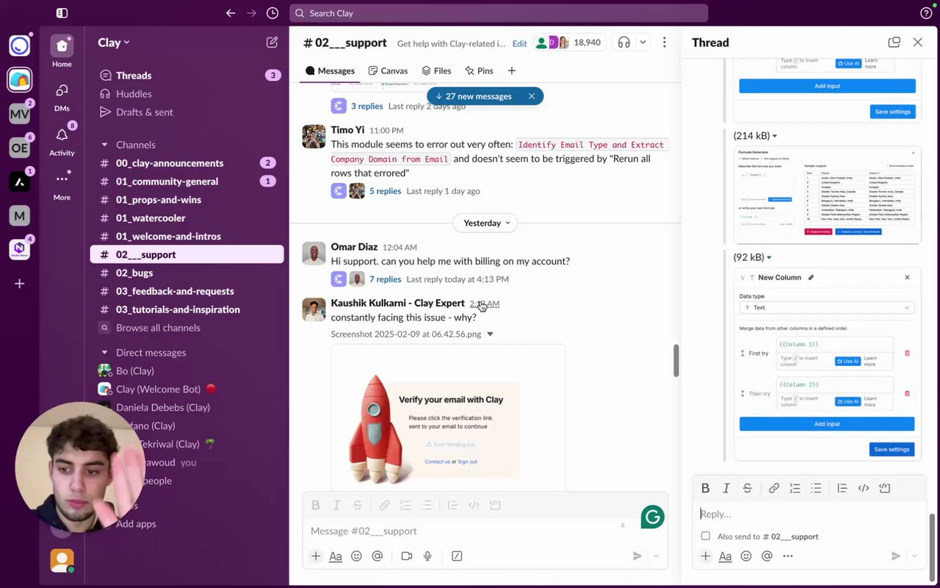Collapse the (92 kB) image attachment
Image resolution: width=940 pixels, height=588 pixels.
coord(769,257)
